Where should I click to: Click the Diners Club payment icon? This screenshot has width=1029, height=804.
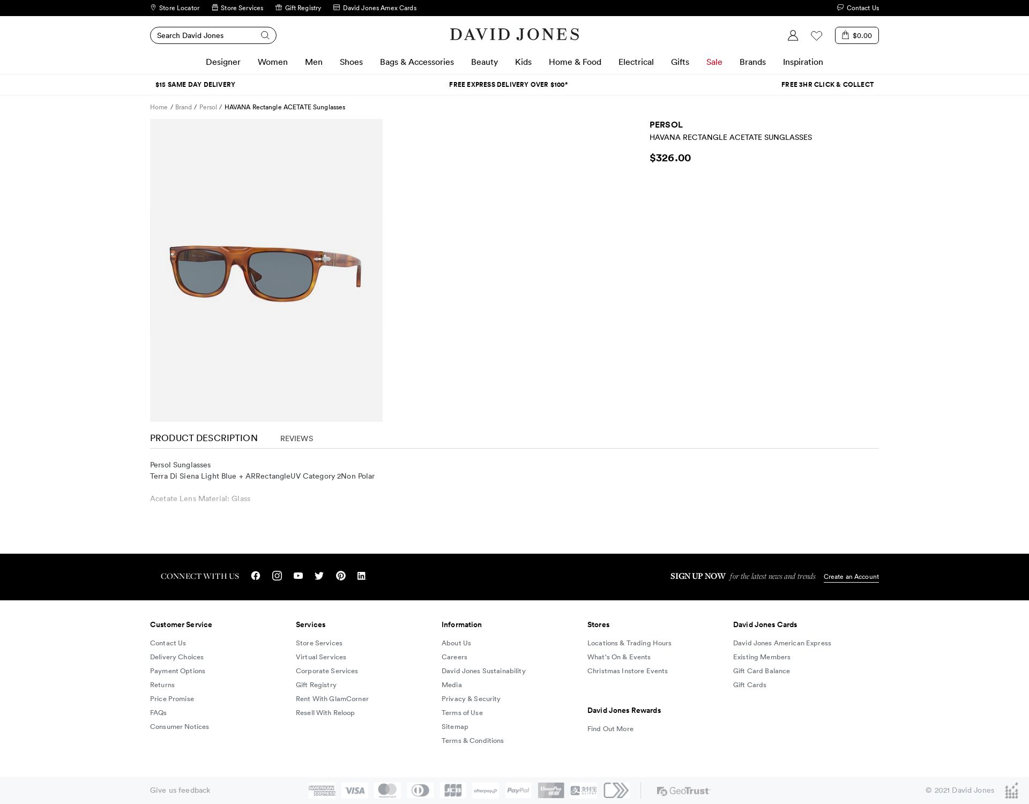coord(420,791)
